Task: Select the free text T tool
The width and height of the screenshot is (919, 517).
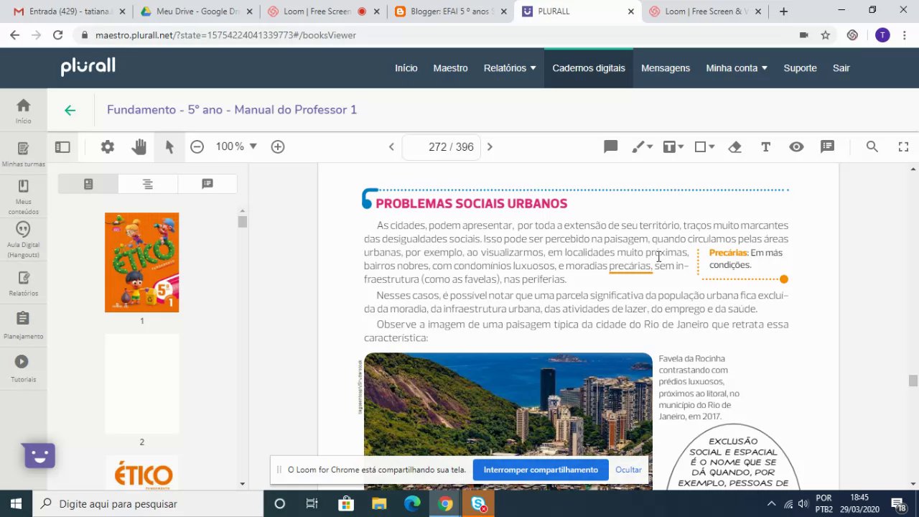Action: (x=765, y=146)
